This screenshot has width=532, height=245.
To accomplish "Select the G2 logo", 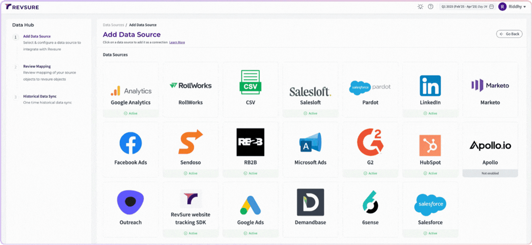I will 370,142.
